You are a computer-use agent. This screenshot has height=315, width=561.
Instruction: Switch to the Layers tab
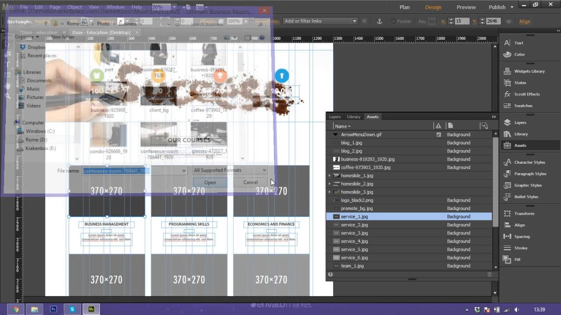coord(335,117)
